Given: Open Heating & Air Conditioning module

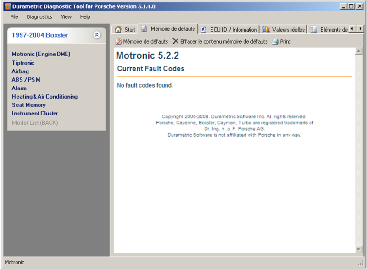Looking at the screenshot, I should pos(44,97).
